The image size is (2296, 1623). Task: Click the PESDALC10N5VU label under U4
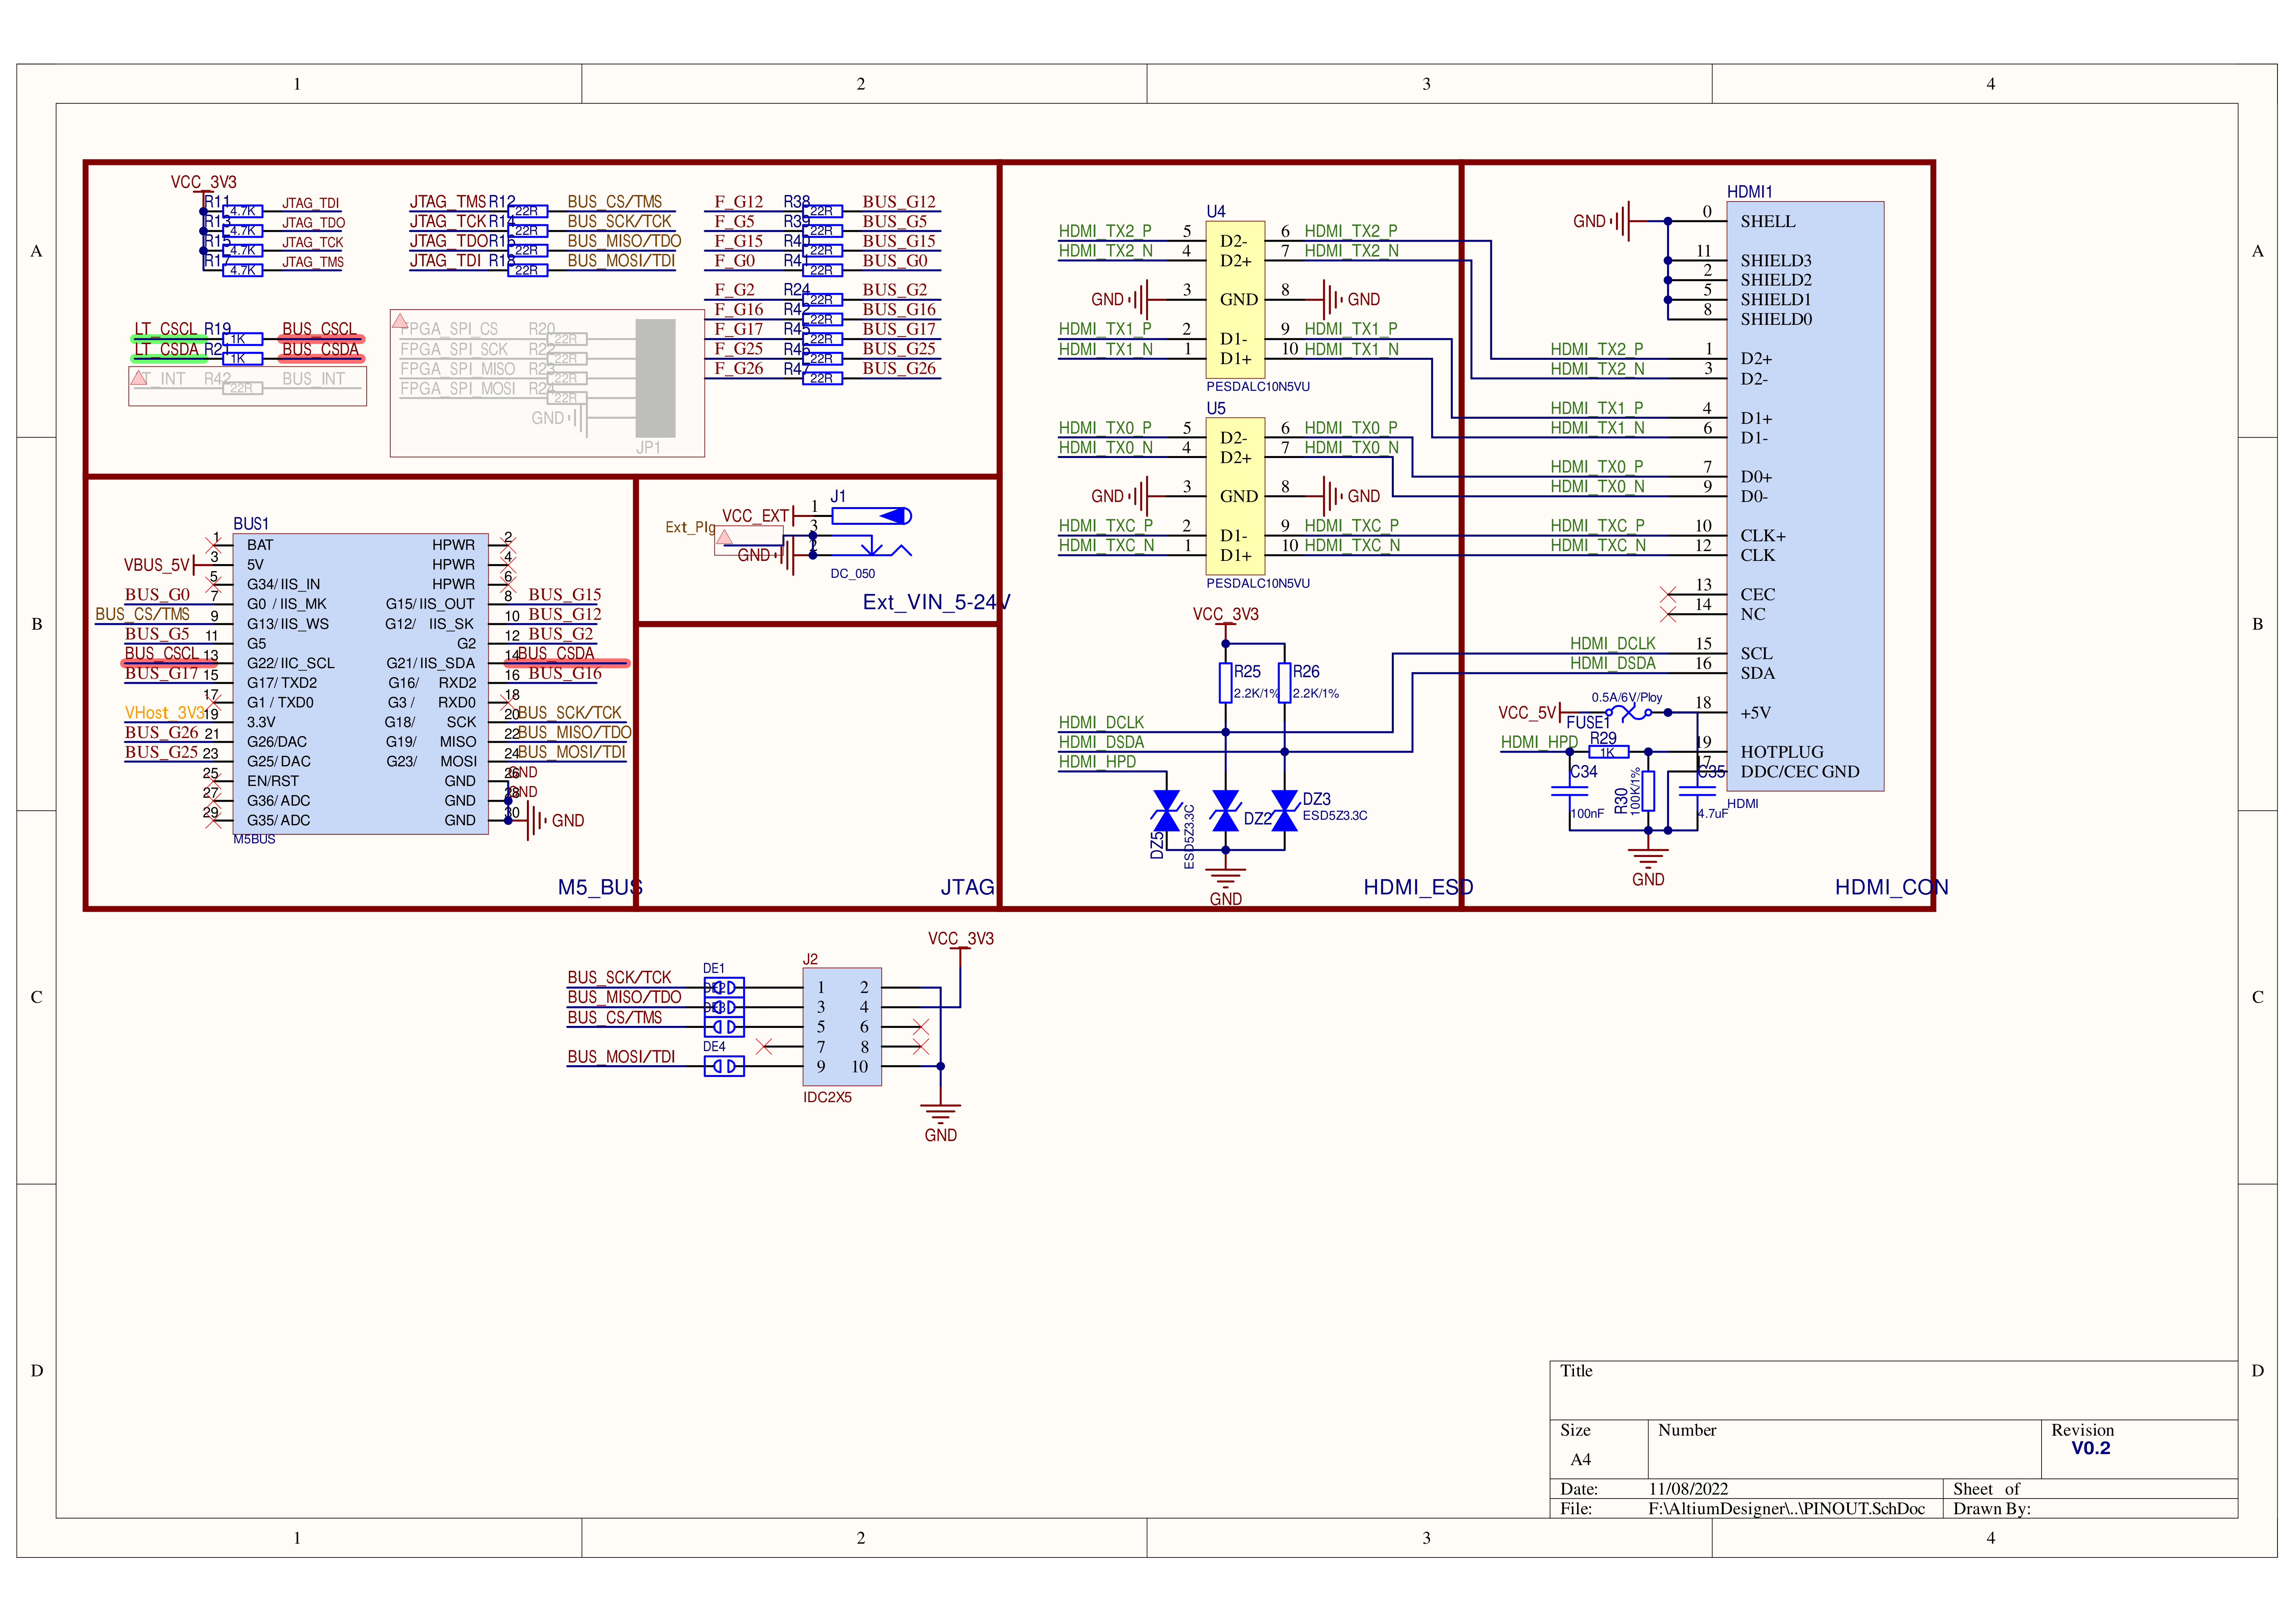1258,387
